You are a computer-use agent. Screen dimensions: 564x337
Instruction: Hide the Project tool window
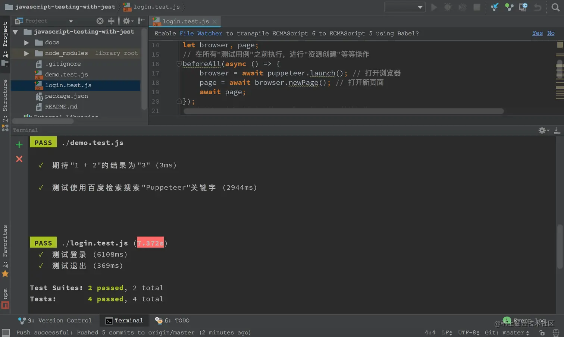click(141, 21)
